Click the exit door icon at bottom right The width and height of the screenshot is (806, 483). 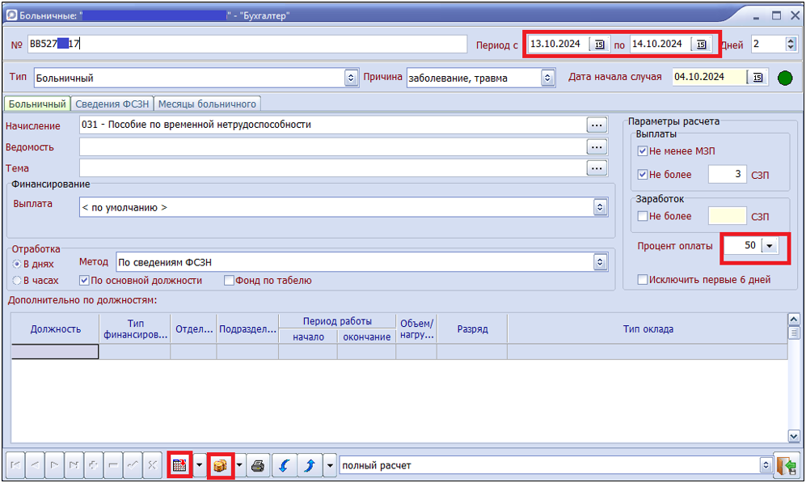[786, 466]
